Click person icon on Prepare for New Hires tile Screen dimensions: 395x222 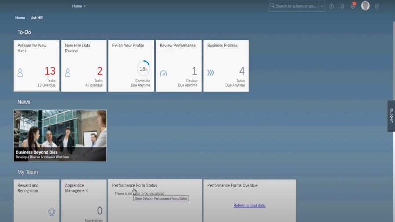[x=20, y=73]
